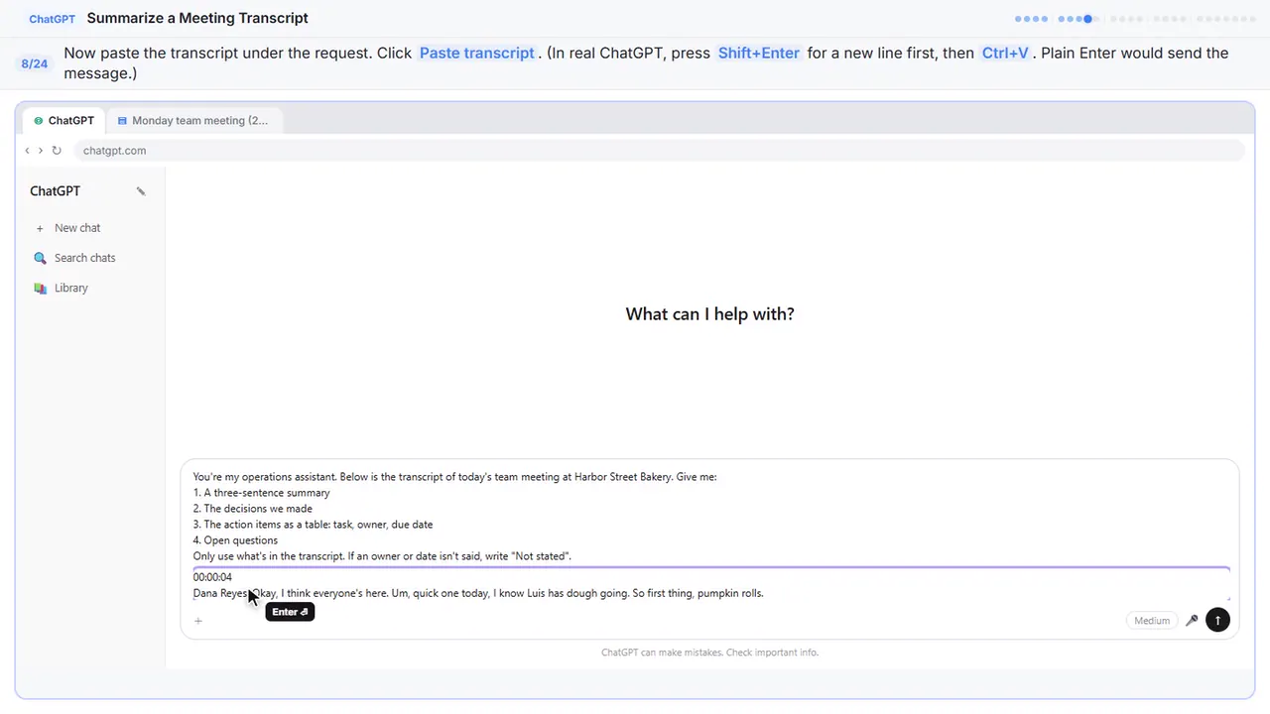The image size is (1270, 714).
Task: Reload the chatgpt.com page
Action: (57, 151)
